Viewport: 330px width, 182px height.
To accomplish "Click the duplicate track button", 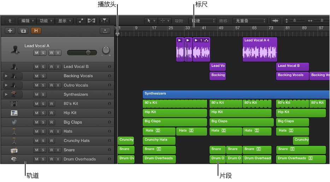I will (x=23, y=31).
